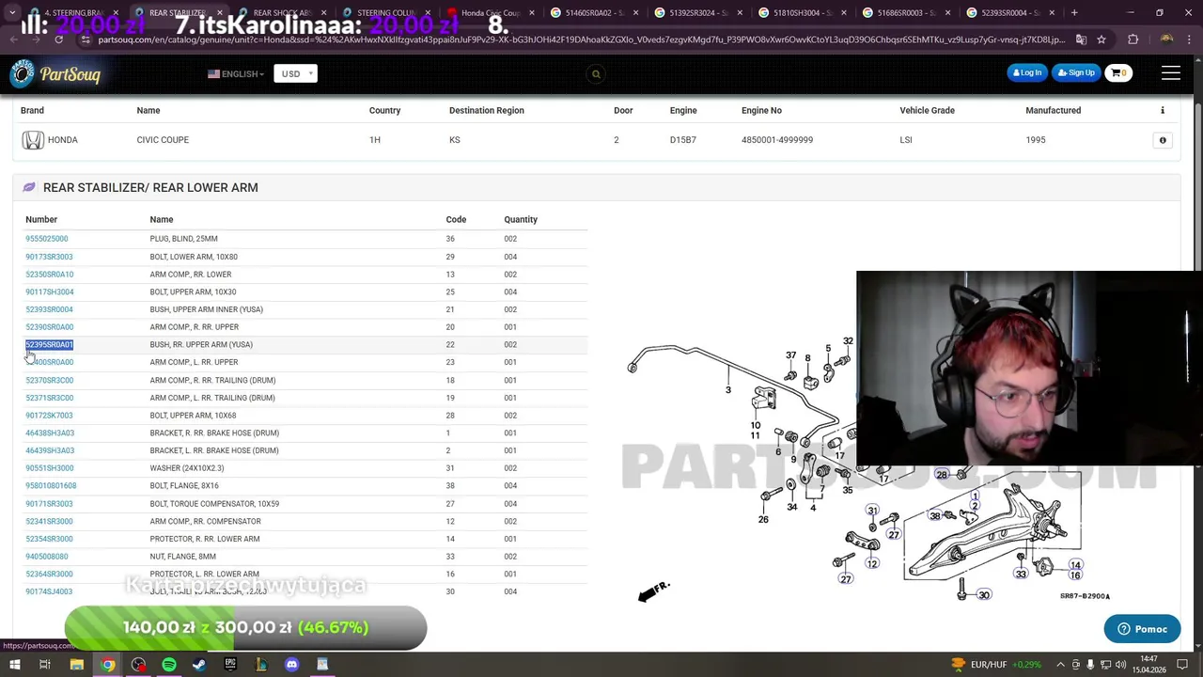Open the ENGLISH language dropdown
The width and height of the screenshot is (1203, 677).
click(236, 74)
